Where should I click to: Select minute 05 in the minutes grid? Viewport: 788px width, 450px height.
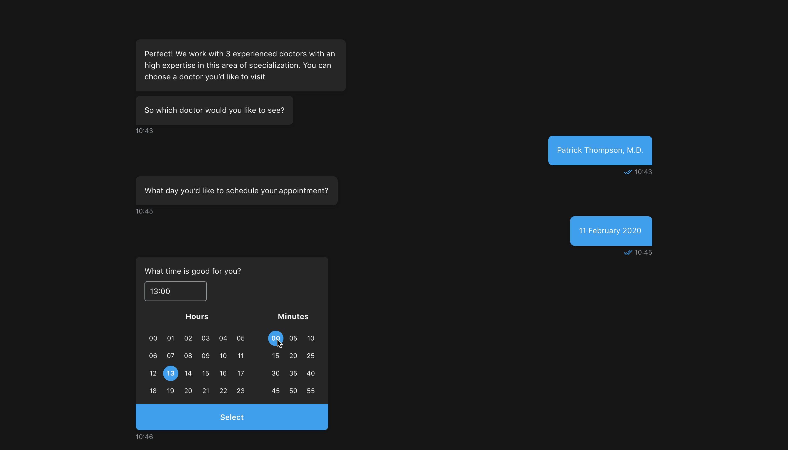(x=293, y=338)
